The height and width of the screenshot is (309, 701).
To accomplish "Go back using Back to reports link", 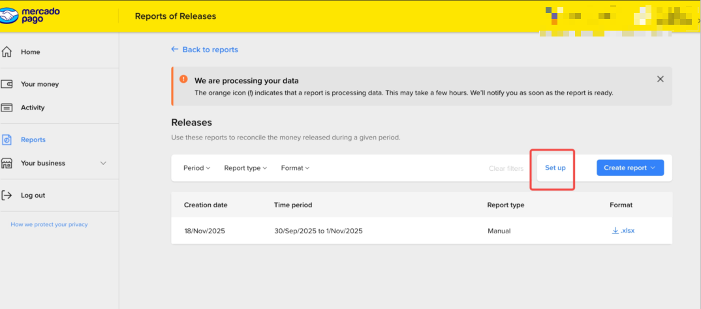I will 204,50.
